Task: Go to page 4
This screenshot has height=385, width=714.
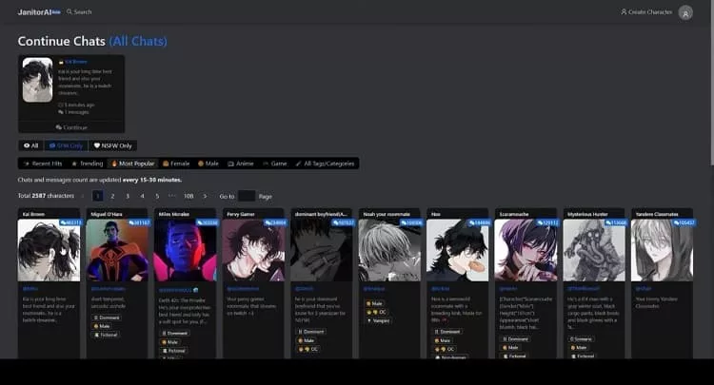Action: point(143,197)
